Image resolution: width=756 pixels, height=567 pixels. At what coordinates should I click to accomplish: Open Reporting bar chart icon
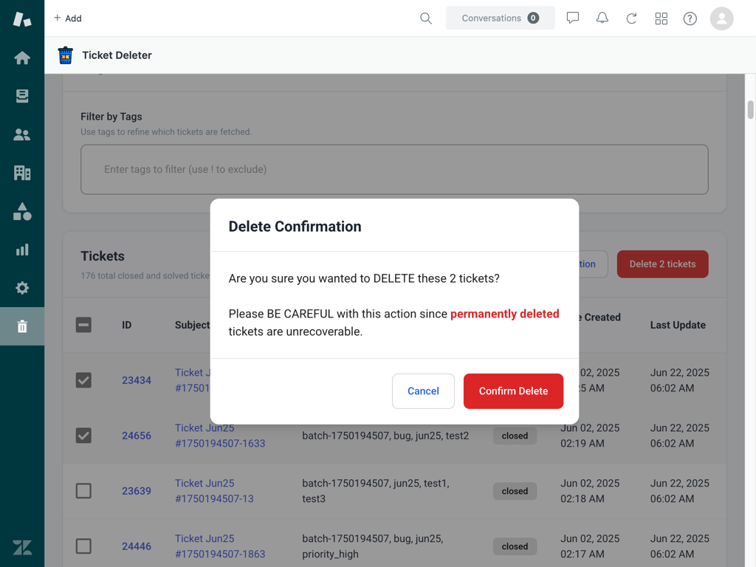pyautogui.click(x=22, y=250)
